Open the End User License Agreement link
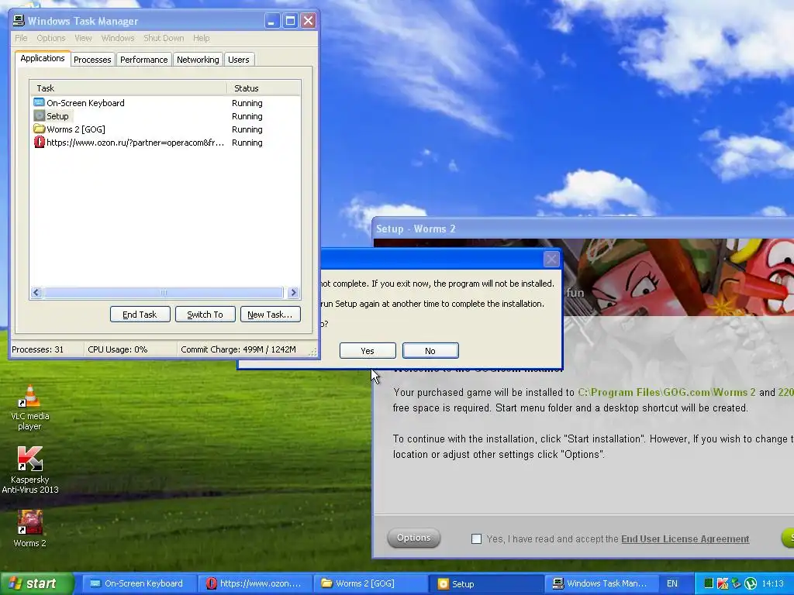This screenshot has width=794, height=595. click(x=685, y=539)
